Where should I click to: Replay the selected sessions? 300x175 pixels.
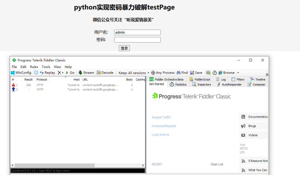pyautogui.click(x=47, y=73)
